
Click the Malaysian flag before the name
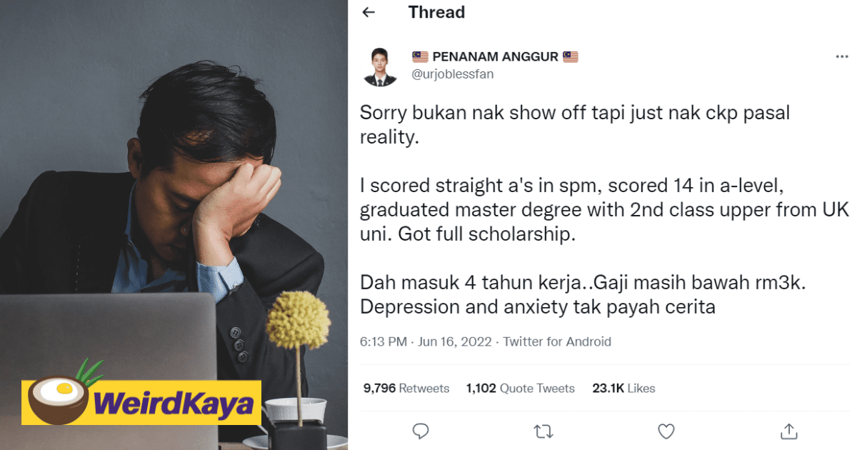(421, 56)
